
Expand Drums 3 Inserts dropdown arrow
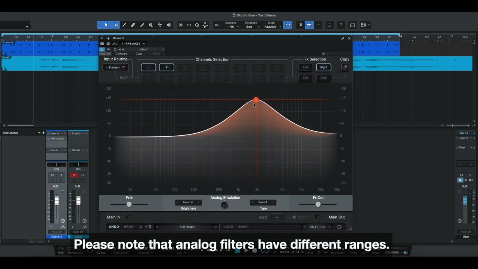click(x=62, y=133)
